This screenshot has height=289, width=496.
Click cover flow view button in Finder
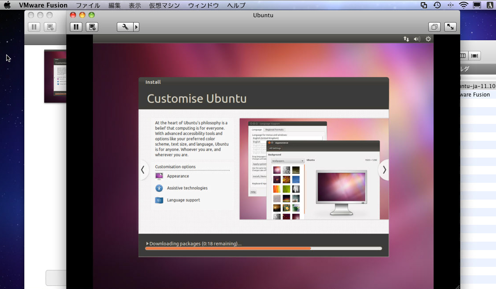(x=474, y=56)
